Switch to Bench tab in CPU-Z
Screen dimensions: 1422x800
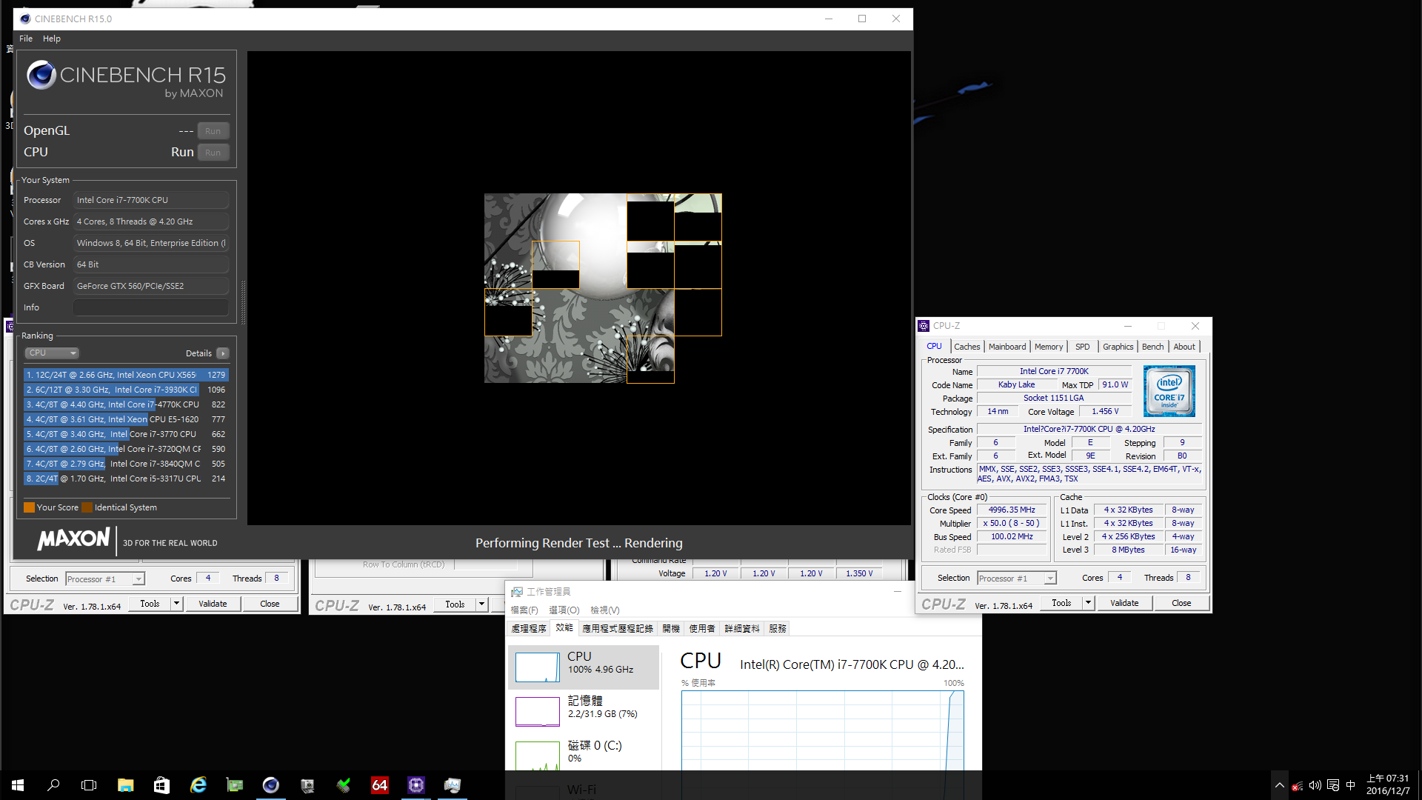tap(1152, 347)
